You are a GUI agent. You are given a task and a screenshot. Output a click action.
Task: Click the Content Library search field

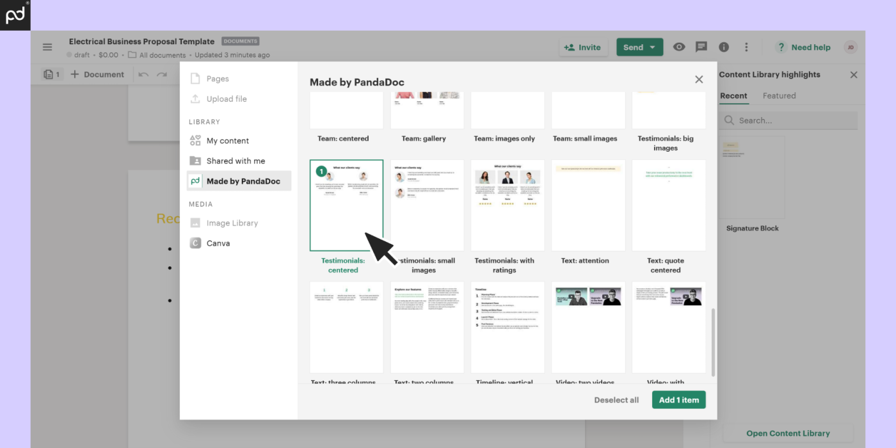788,120
